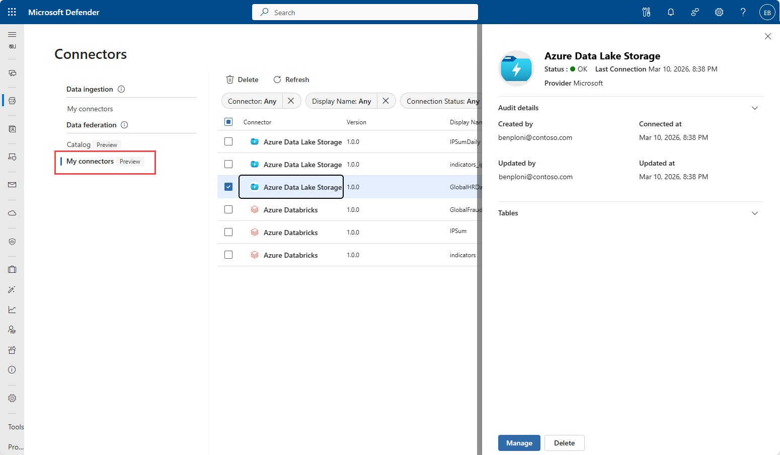
Task: Open the settings gear in header
Action: coord(719,12)
